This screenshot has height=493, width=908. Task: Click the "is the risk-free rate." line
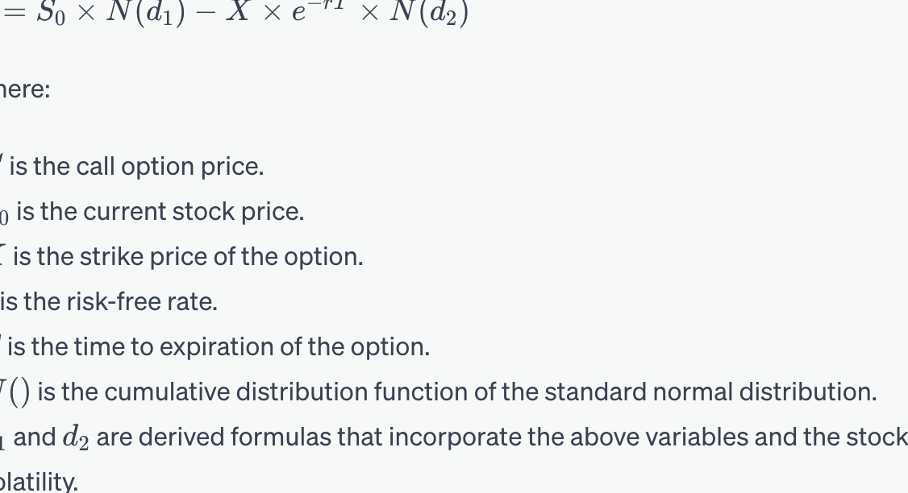click(x=109, y=302)
